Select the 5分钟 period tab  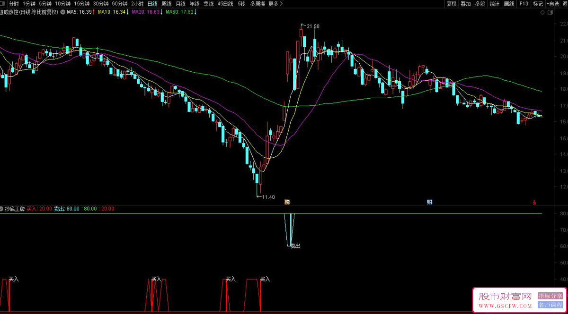(x=45, y=4)
